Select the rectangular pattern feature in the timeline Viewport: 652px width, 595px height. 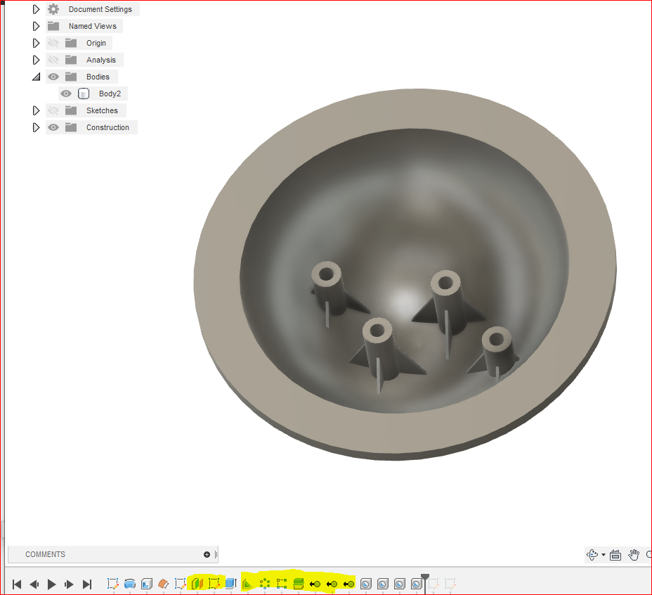[x=282, y=584]
